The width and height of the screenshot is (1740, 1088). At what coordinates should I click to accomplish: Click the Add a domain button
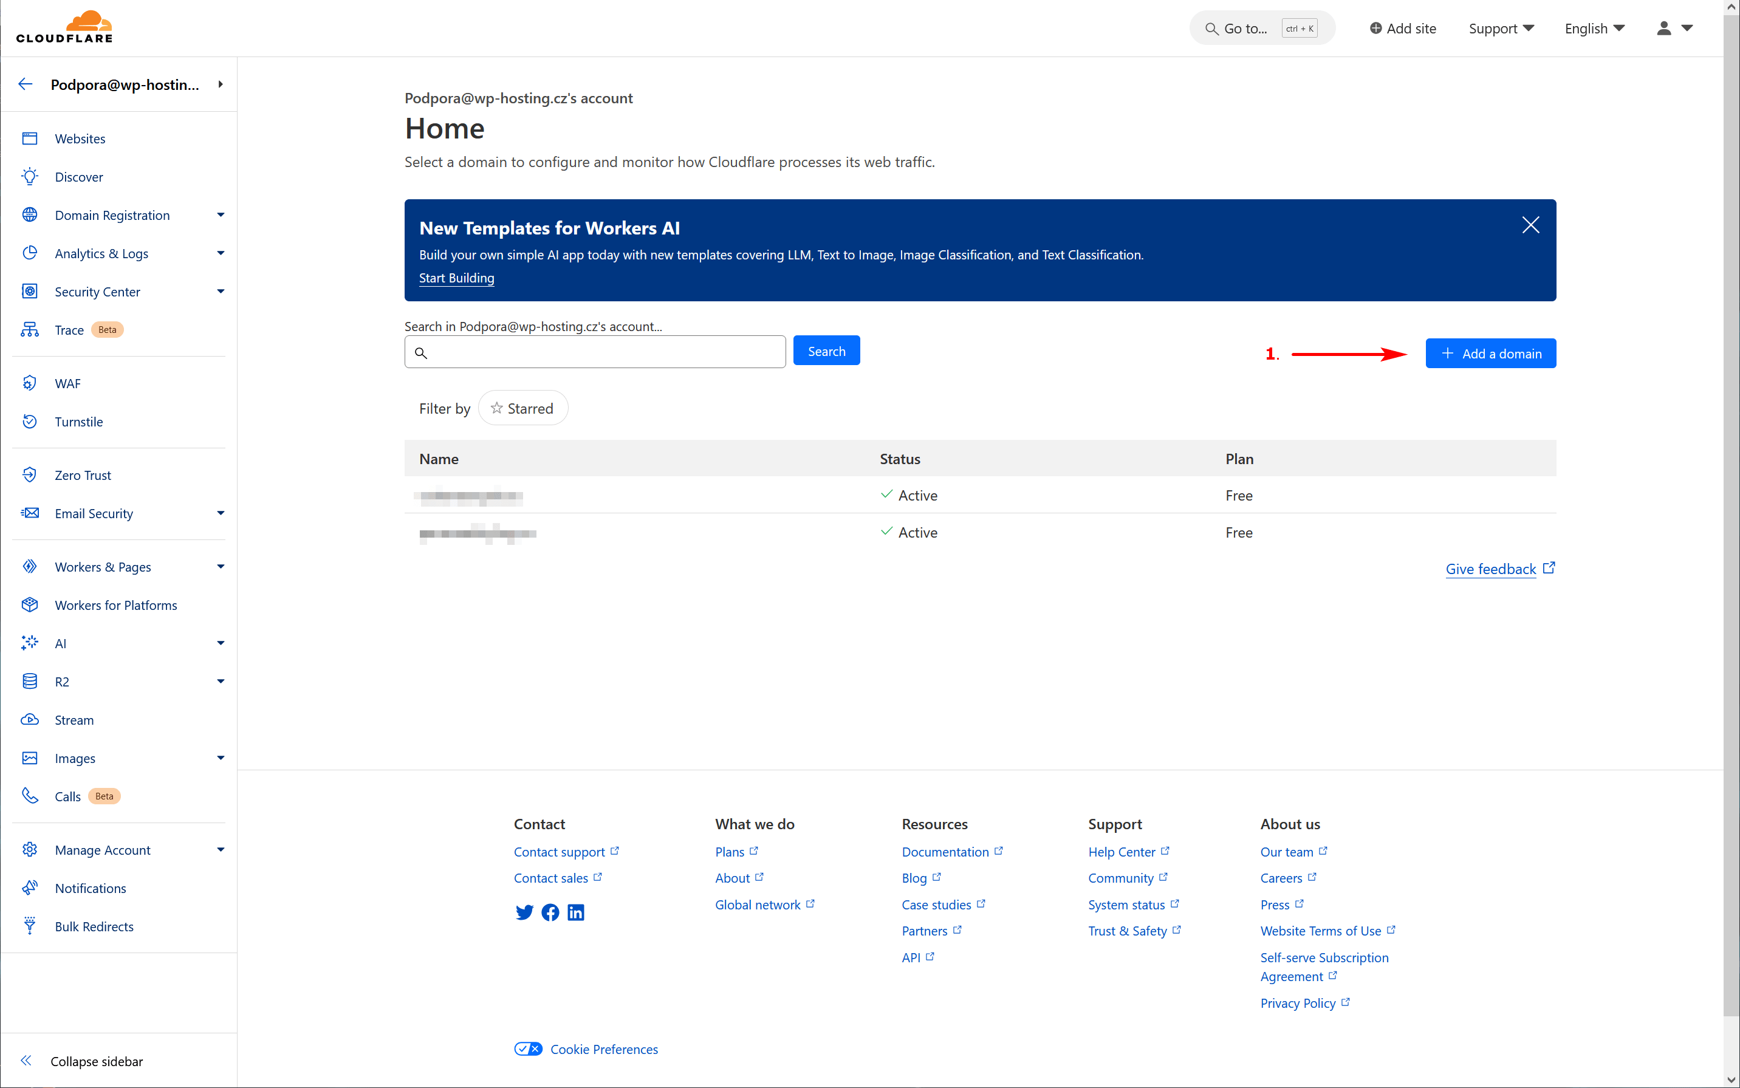pyautogui.click(x=1490, y=354)
